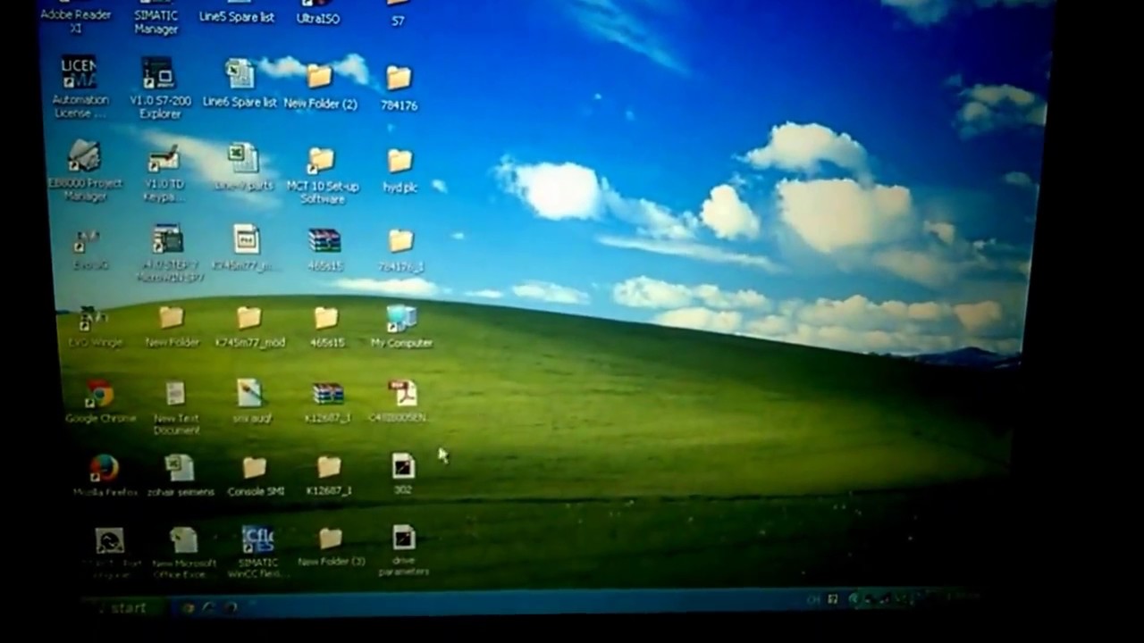Open the C48B005EN PDF document
The width and height of the screenshot is (1144, 643).
click(401, 402)
